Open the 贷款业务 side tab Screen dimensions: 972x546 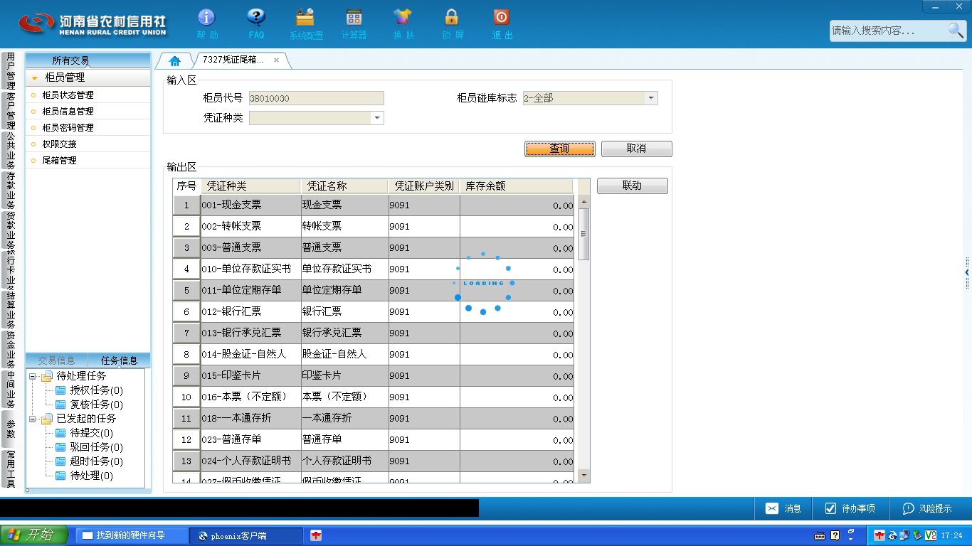(11, 230)
